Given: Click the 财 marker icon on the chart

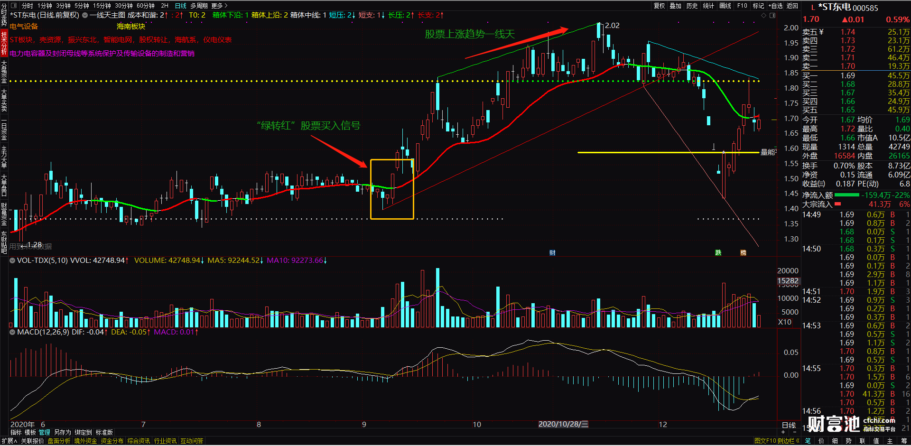Looking at the screenshot, I should pyautogui.click(x=552, y=252).
